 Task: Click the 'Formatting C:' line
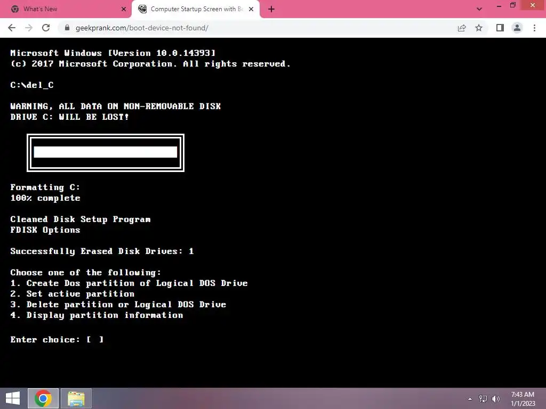click(45, 187)
